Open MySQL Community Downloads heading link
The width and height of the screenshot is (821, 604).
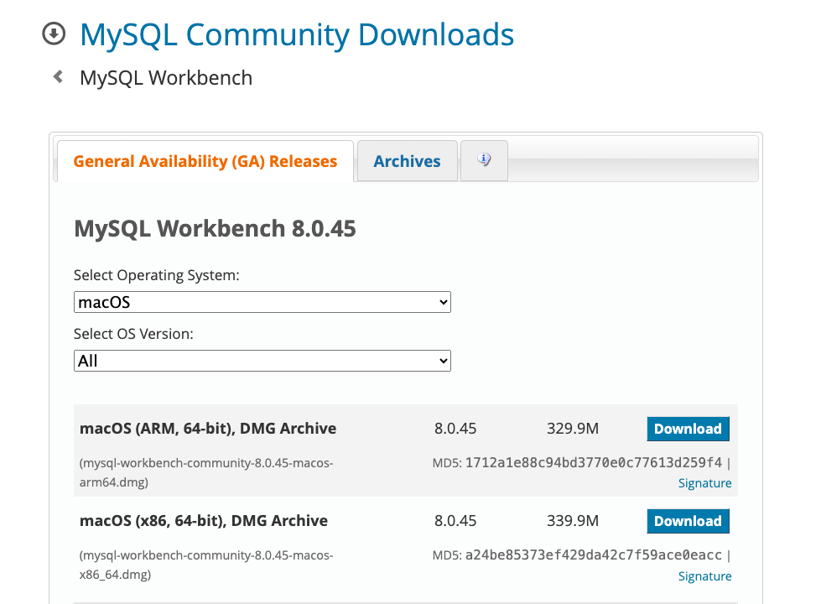point(296,35)
